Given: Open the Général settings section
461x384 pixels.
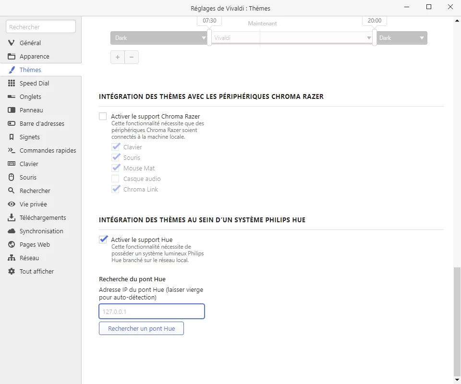Looking at the screenshot, I should pos(41,43).
